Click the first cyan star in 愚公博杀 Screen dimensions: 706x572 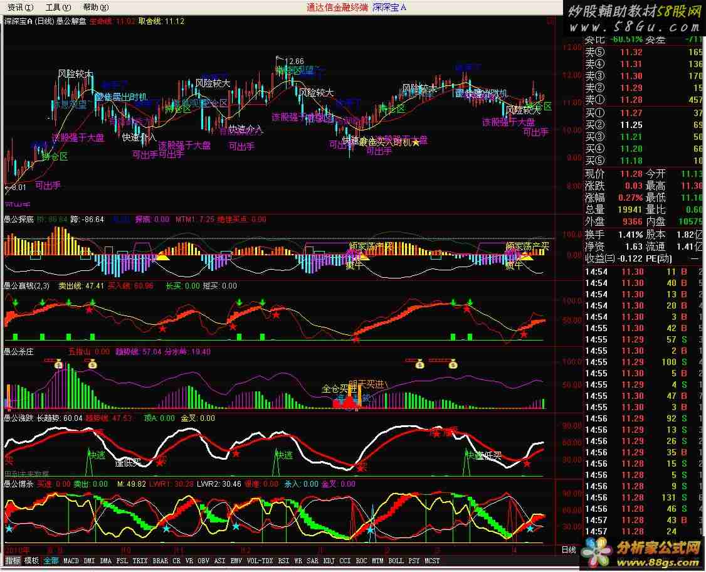click(9, 528)
